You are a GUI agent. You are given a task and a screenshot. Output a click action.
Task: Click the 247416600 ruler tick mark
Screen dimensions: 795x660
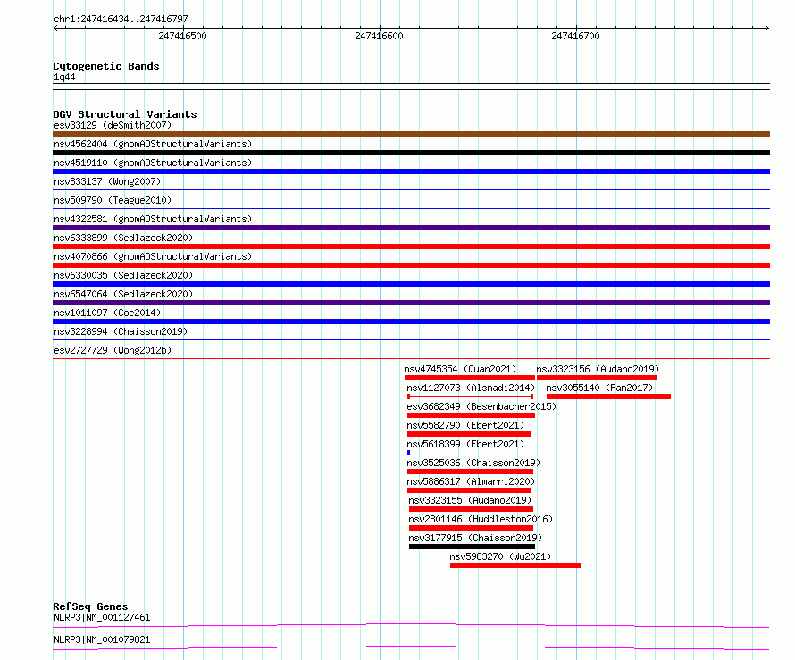tap(380, 27)
